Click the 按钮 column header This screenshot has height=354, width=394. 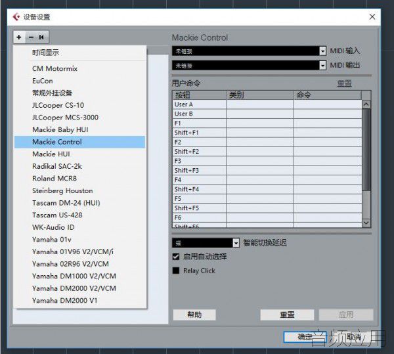pyautogui.click(x=199, y=95)
